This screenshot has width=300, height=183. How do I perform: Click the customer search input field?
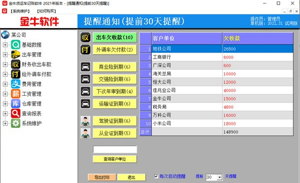pyautogui.click(x=115, y=149)
